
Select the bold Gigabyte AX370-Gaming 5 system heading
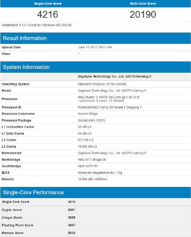[114, 77]
